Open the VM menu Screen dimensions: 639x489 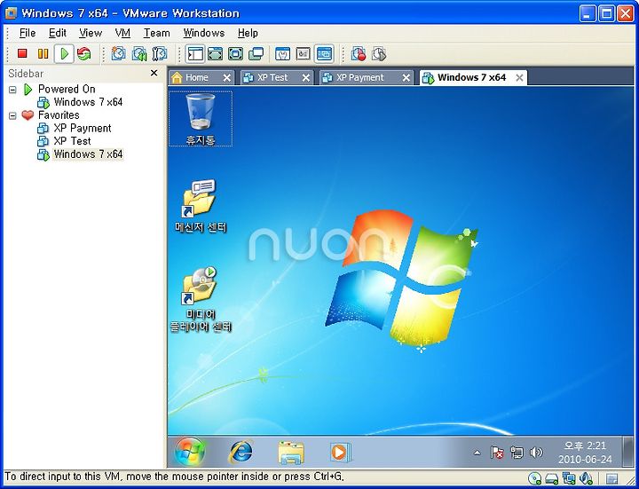click(122, 33)
